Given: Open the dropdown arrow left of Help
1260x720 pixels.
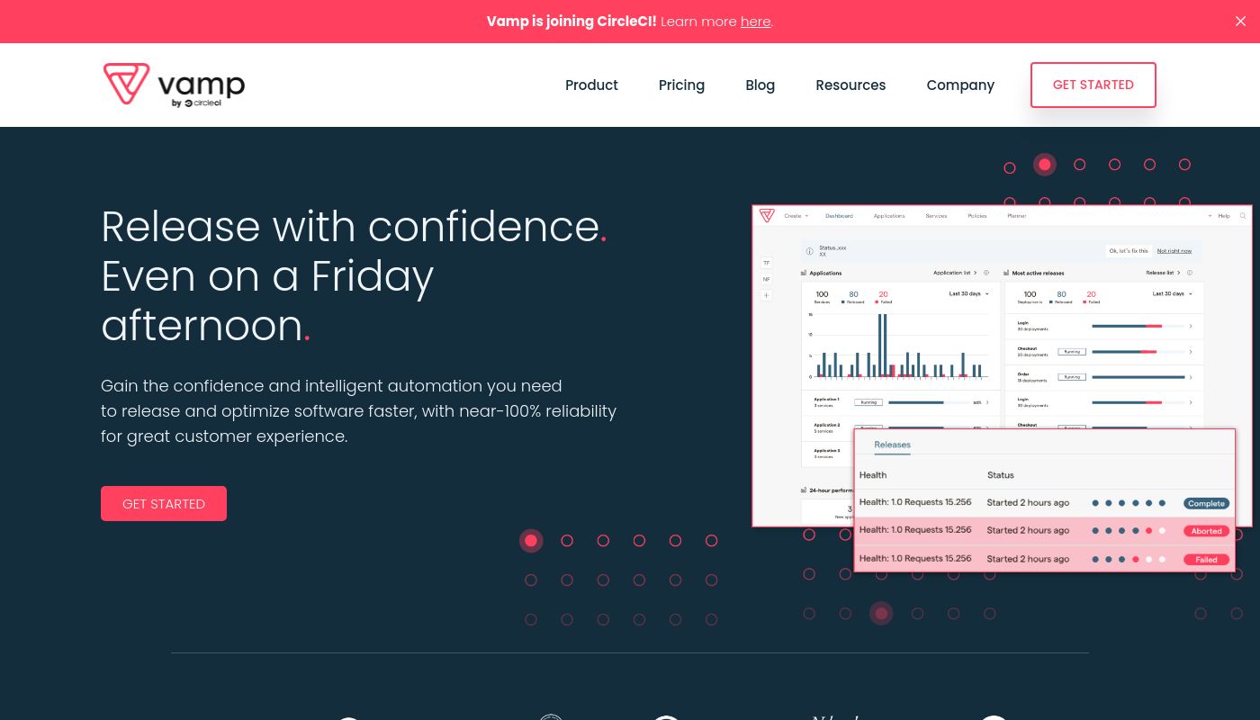Looking at the screenshot, I should (x=1210, y=216).
